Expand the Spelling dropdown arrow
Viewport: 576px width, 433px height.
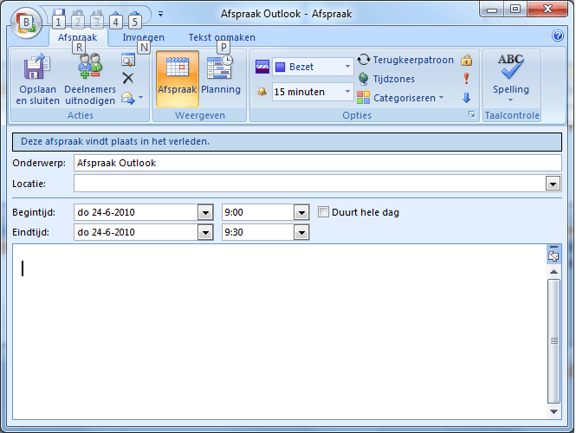511,100
